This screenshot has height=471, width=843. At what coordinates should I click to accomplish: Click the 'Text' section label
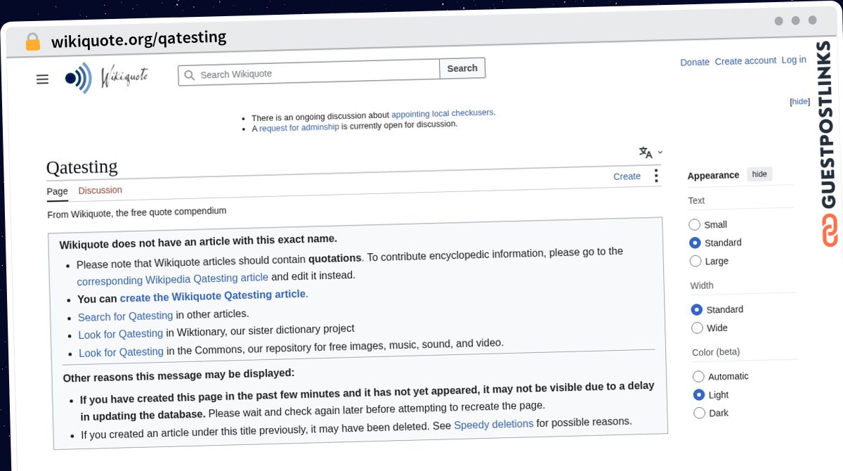[696, 200]
